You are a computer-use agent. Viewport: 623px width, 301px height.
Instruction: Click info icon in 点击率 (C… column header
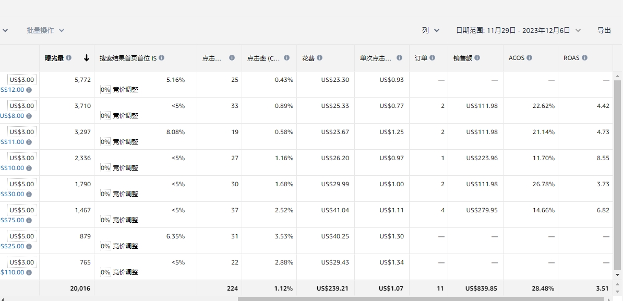point(286,57)
